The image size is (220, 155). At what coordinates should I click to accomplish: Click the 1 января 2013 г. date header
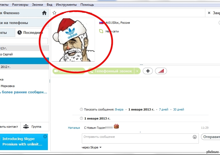pos(97,118)
